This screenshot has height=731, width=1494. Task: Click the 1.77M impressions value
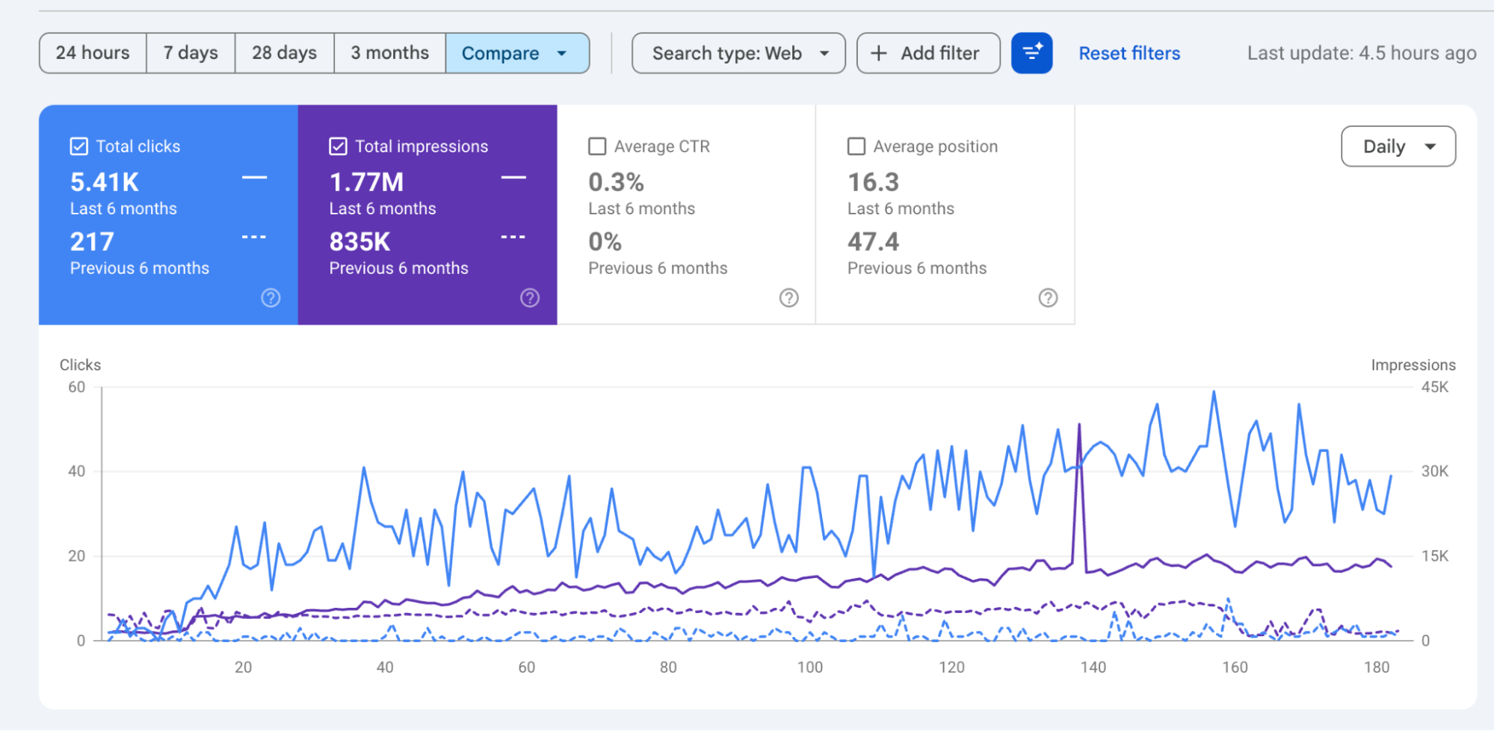click(x=366, y=182)
